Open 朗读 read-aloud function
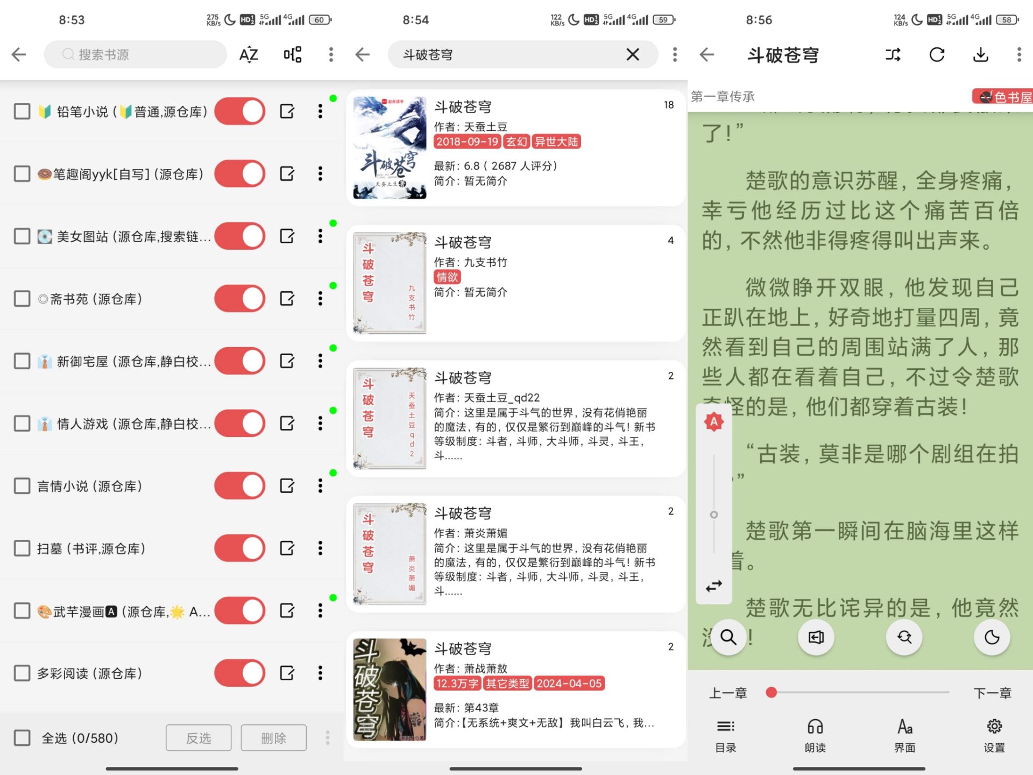This screenshot has width=1033, height=775. point(815,736)
